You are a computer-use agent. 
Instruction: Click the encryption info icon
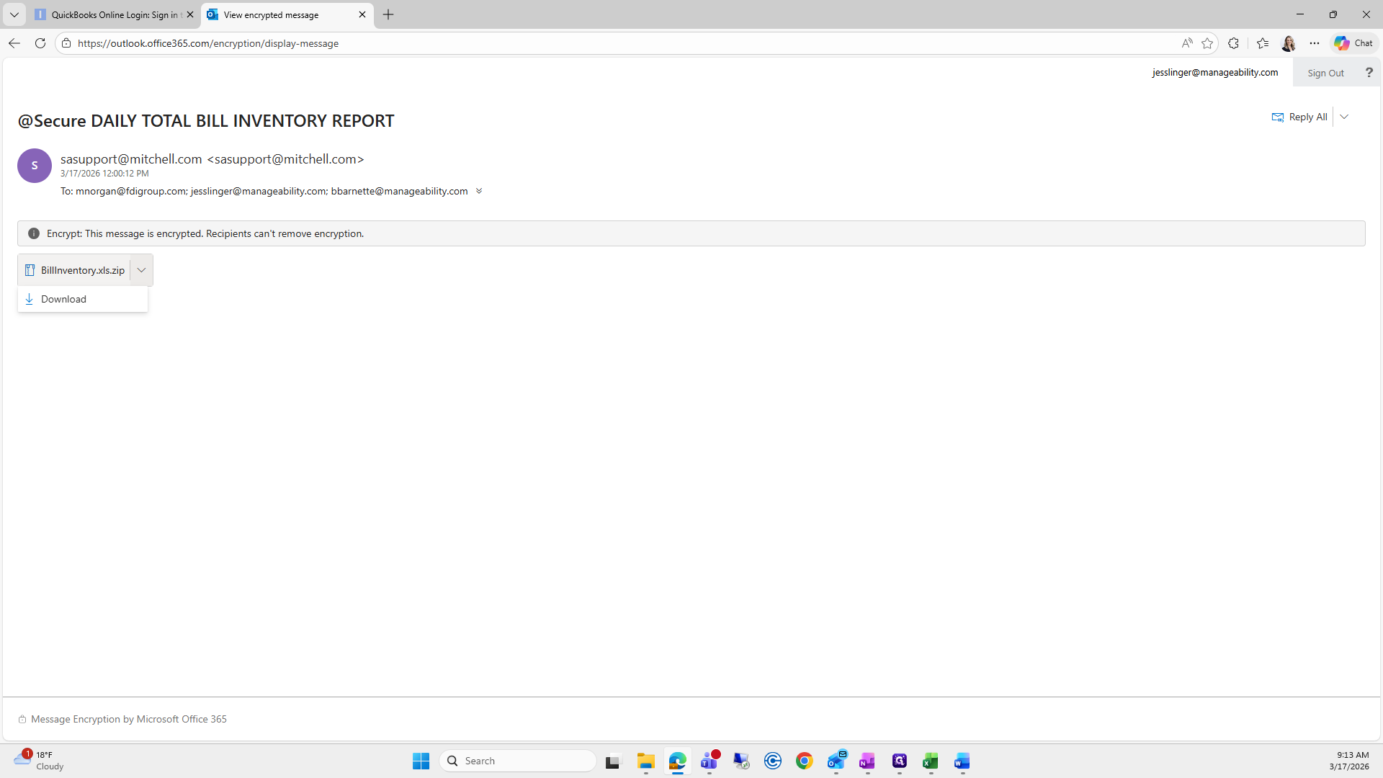[x=34, y=233]
